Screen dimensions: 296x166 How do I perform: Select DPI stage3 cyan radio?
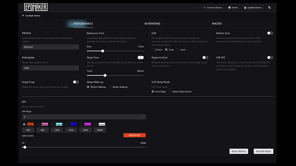(x=53, y=124)
